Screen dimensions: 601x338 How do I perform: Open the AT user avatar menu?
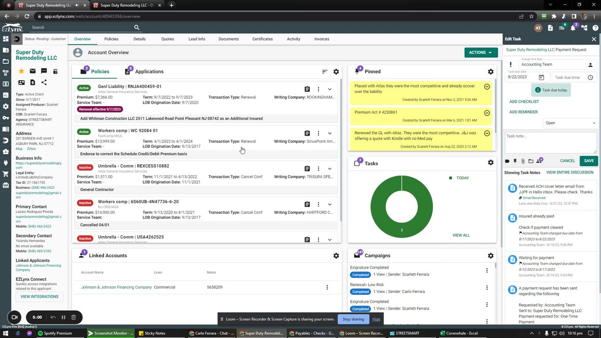click(x=538, y=28)
